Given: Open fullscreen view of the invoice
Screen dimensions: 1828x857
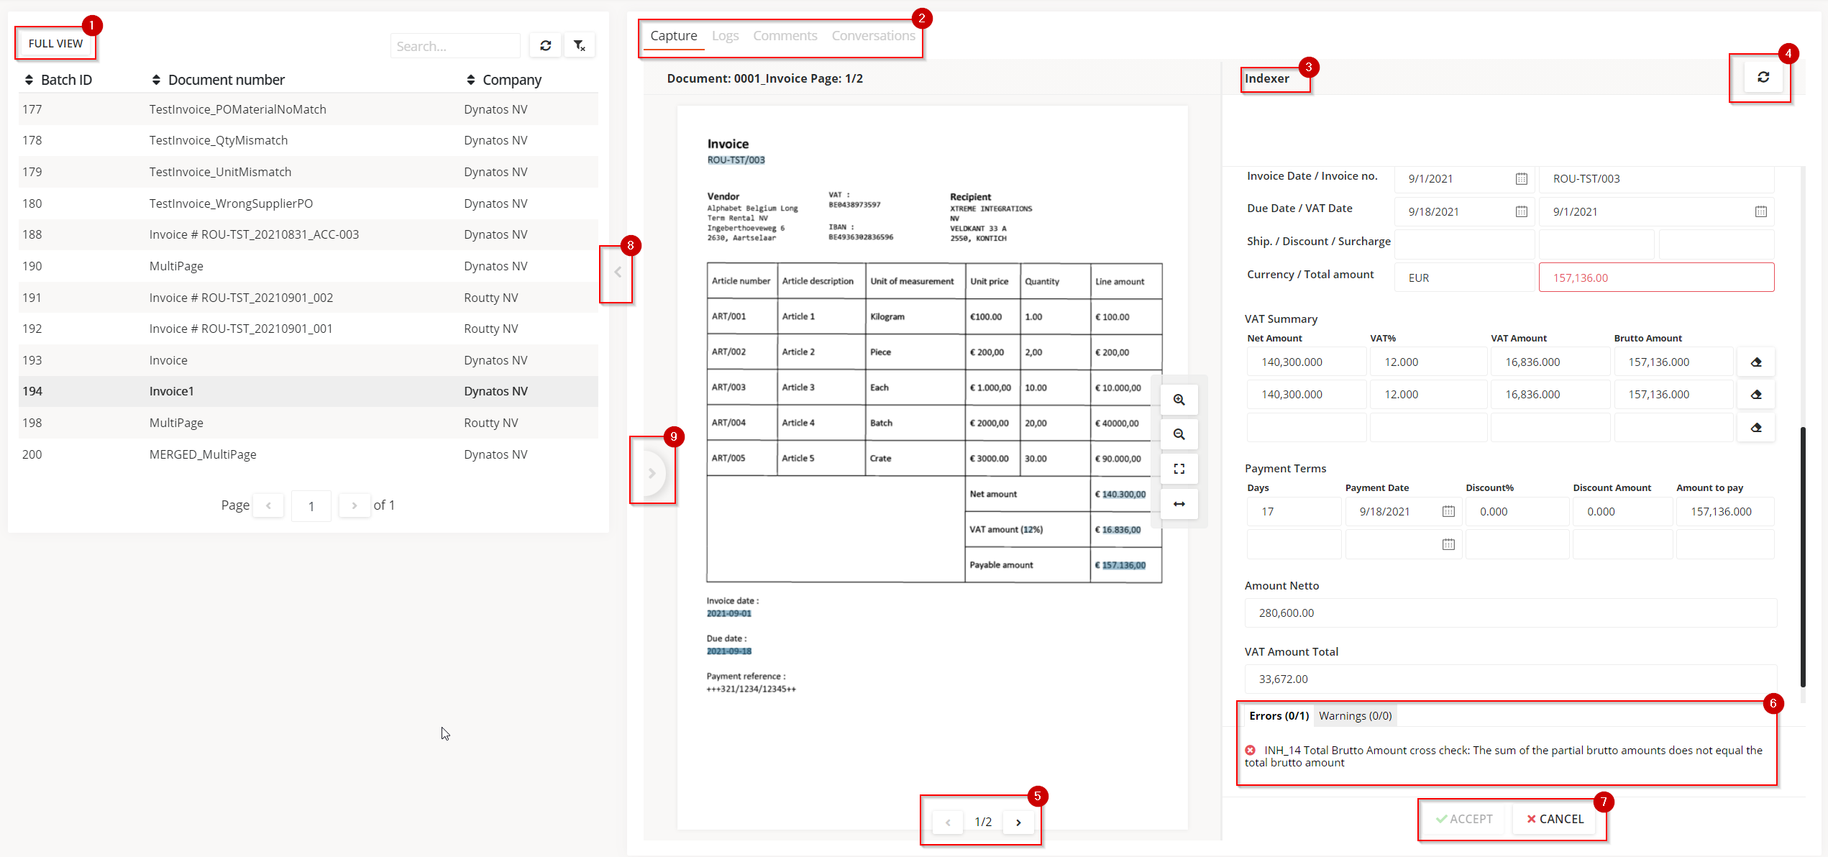Looking at the screenshot, I should [1179, 468].
